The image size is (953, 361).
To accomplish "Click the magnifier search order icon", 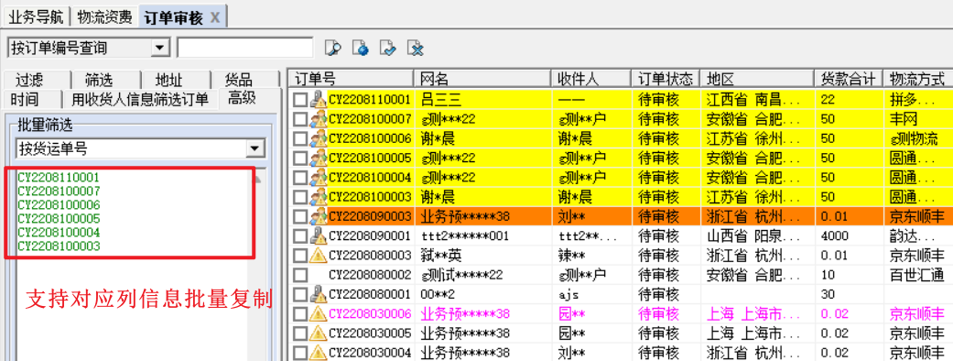I will point(333,48).
